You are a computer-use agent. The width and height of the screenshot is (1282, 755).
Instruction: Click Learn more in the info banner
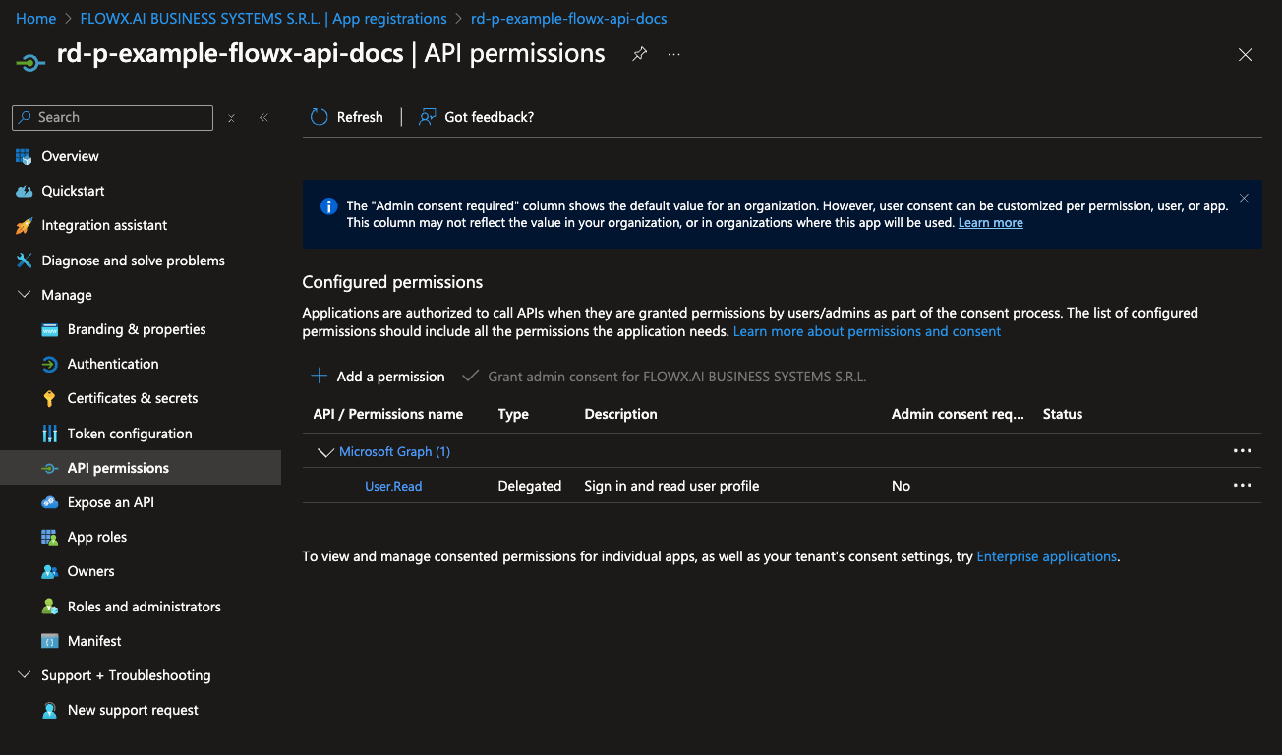coord(991,223)
